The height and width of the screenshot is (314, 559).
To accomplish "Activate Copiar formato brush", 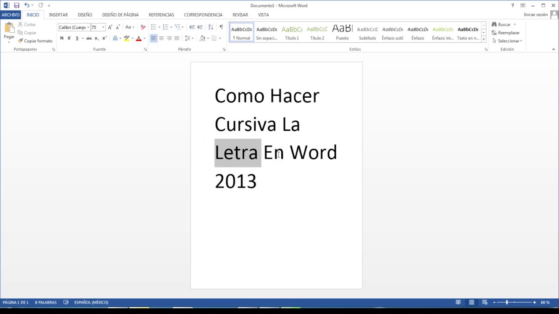I will [35, 41].
